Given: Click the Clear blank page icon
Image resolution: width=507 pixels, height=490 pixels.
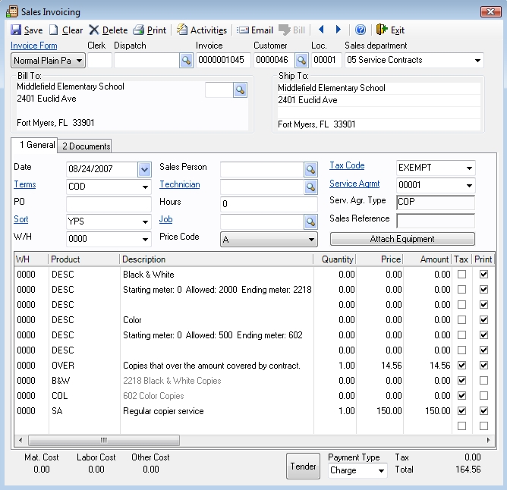Looking at the screenshot, I should click(53, 30).
